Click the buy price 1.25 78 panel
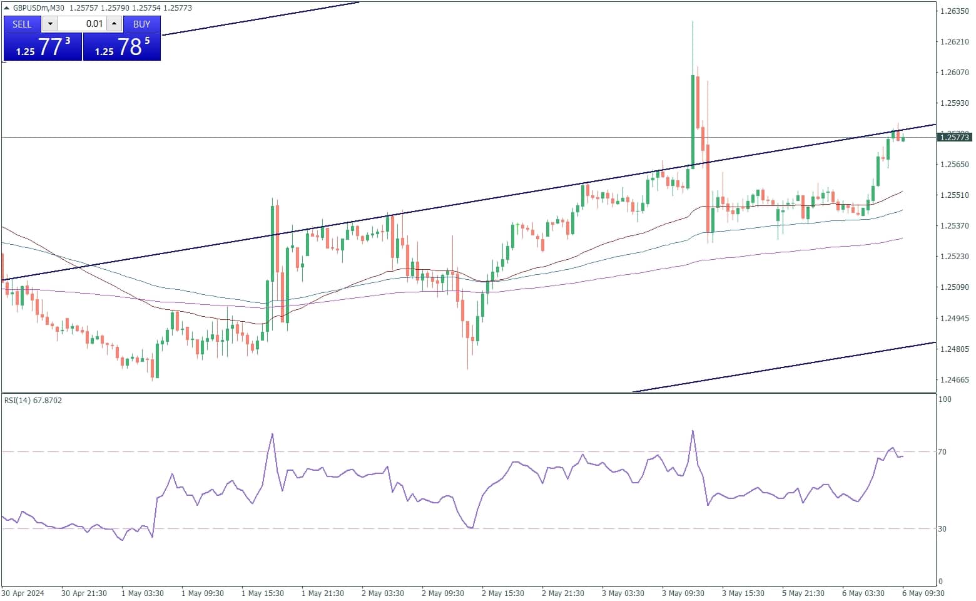976x601 pixels. point(122,47)
